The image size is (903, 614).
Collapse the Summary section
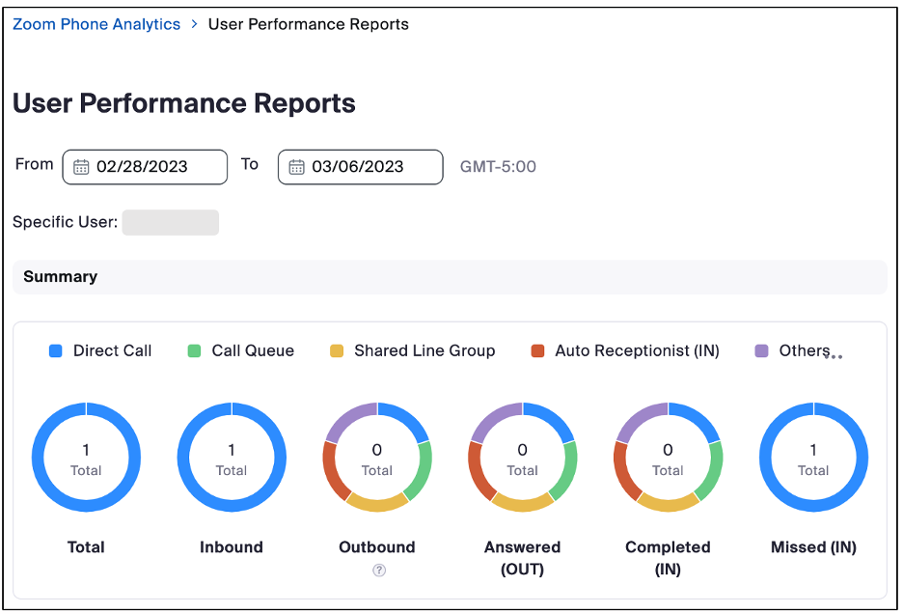[x=60, y=277]
